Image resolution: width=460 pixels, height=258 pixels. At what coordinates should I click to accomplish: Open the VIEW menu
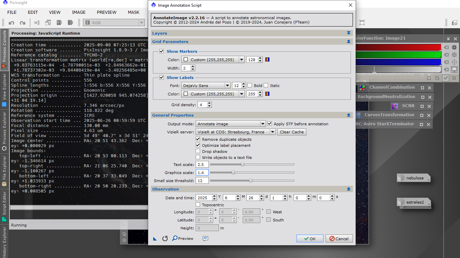pos(55,12)
